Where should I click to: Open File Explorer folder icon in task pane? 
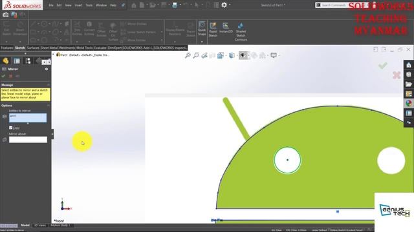click(408, 84)
